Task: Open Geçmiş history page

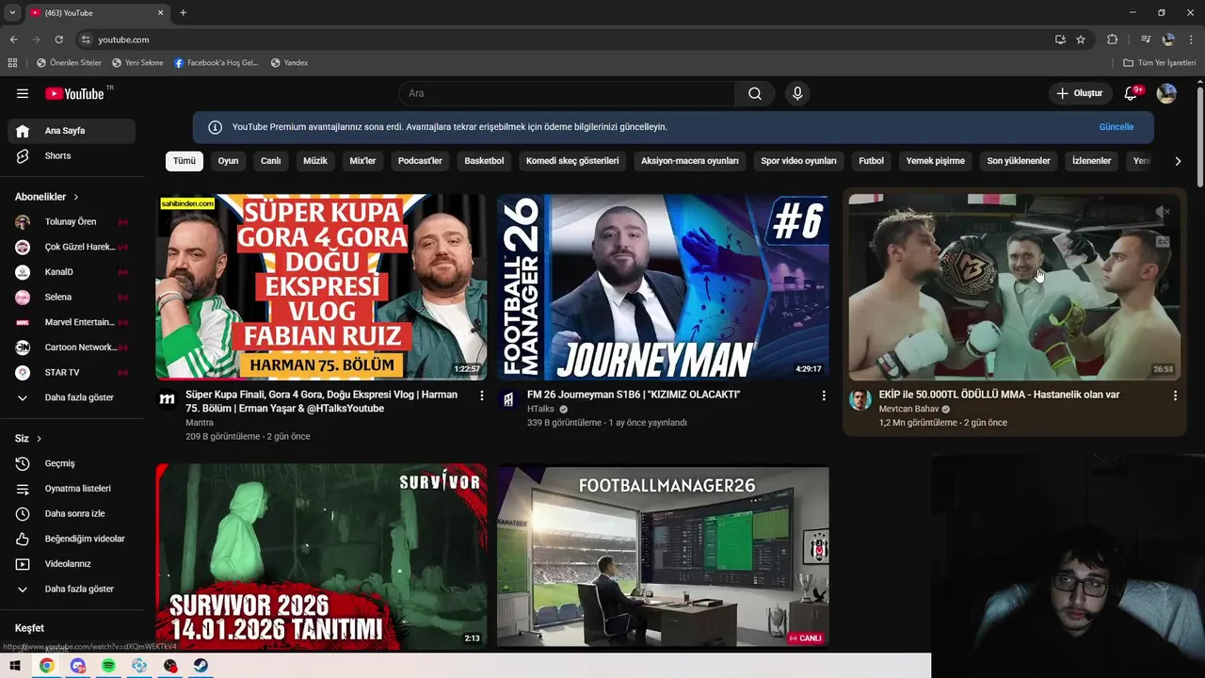Action: [x=72, y=463]
